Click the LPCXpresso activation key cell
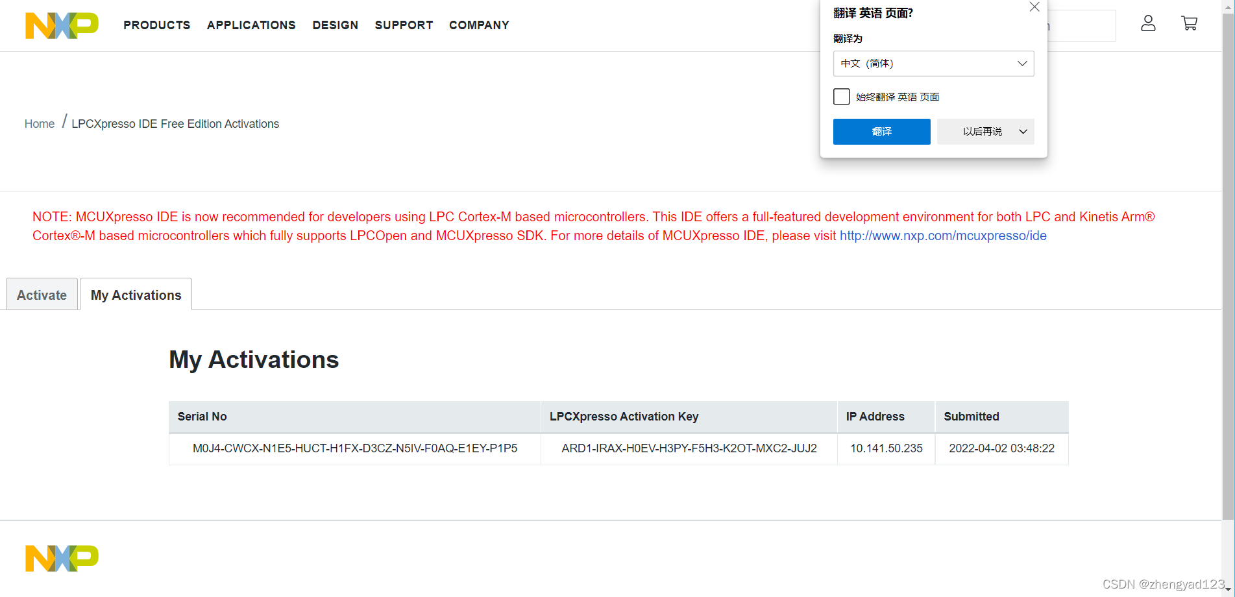Image resolution: width=1235 pixels, height=597 pixels. click(689, 448)
